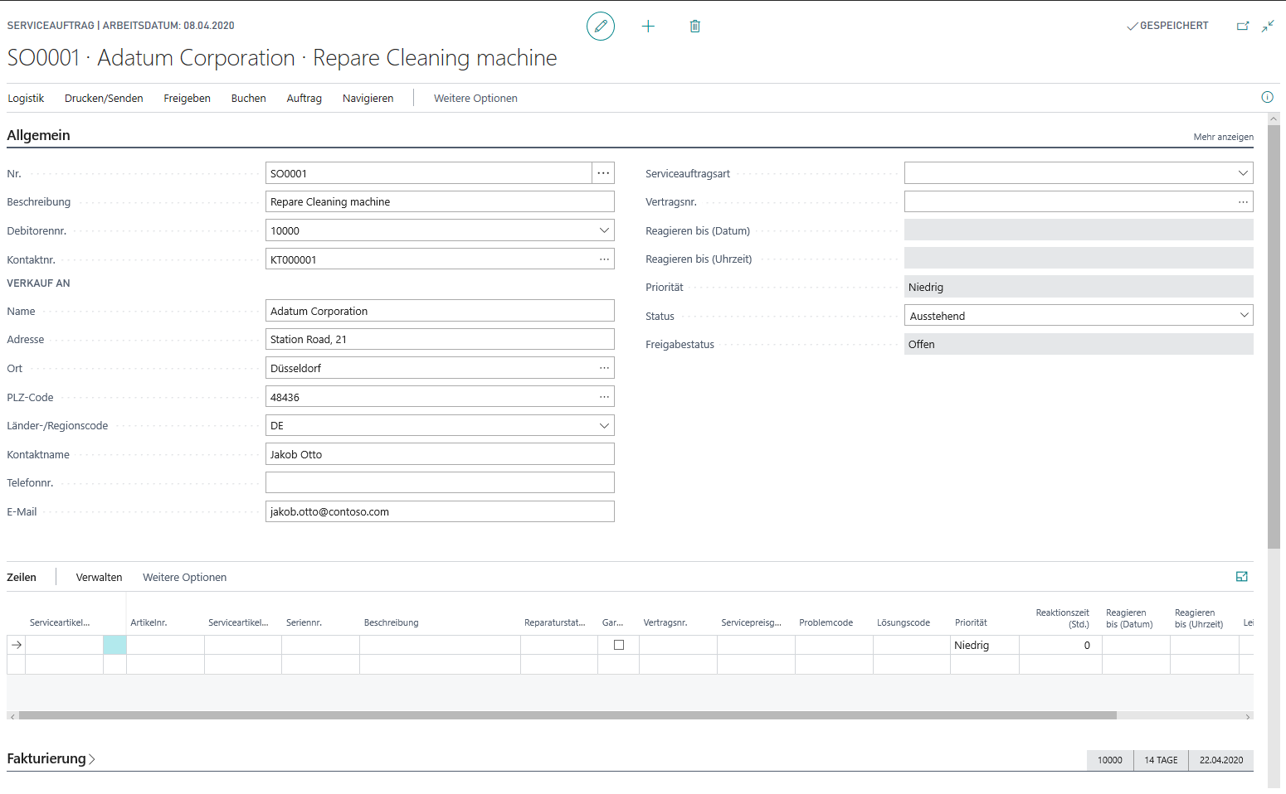Click the GESPEICHERT status indicator
Viewport: 1286px width, 794px height.
click(x=1167, y=26)
